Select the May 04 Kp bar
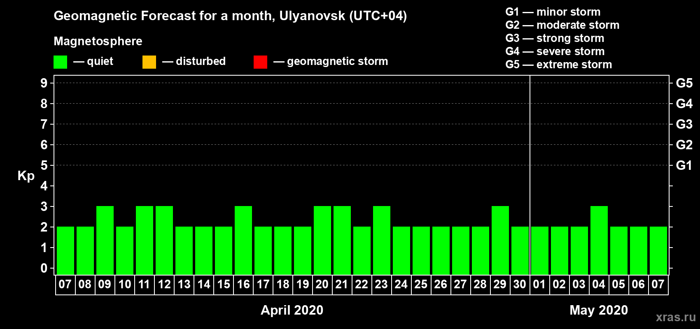The image size is (700, 329). (599, 240)
